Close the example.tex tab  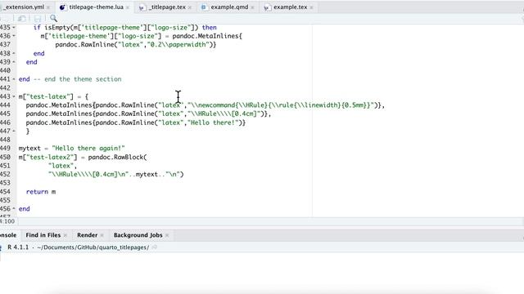pos(311,7)
